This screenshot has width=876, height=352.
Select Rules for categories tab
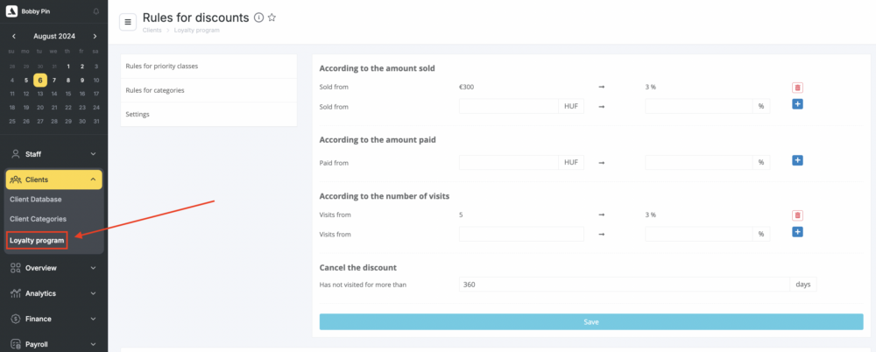coord(155,89)
